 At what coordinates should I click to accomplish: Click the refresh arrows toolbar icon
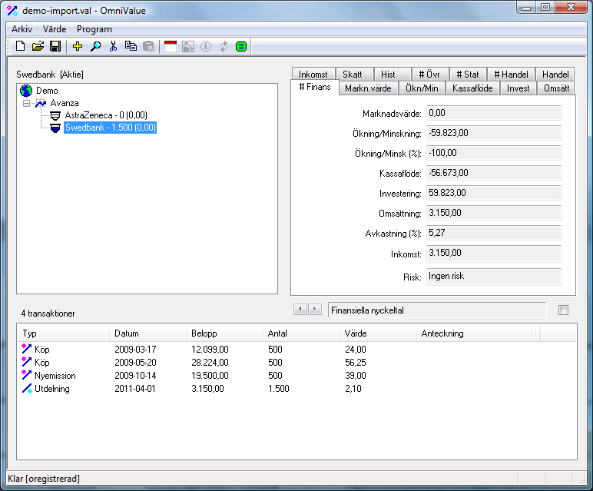point(224,47)
